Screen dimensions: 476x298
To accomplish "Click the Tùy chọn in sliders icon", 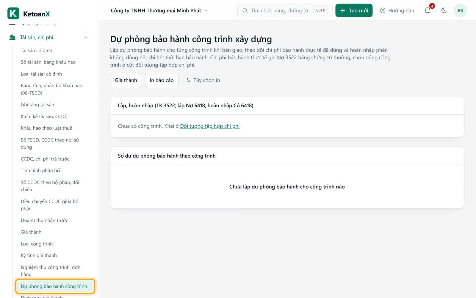I will click(188, 80).
